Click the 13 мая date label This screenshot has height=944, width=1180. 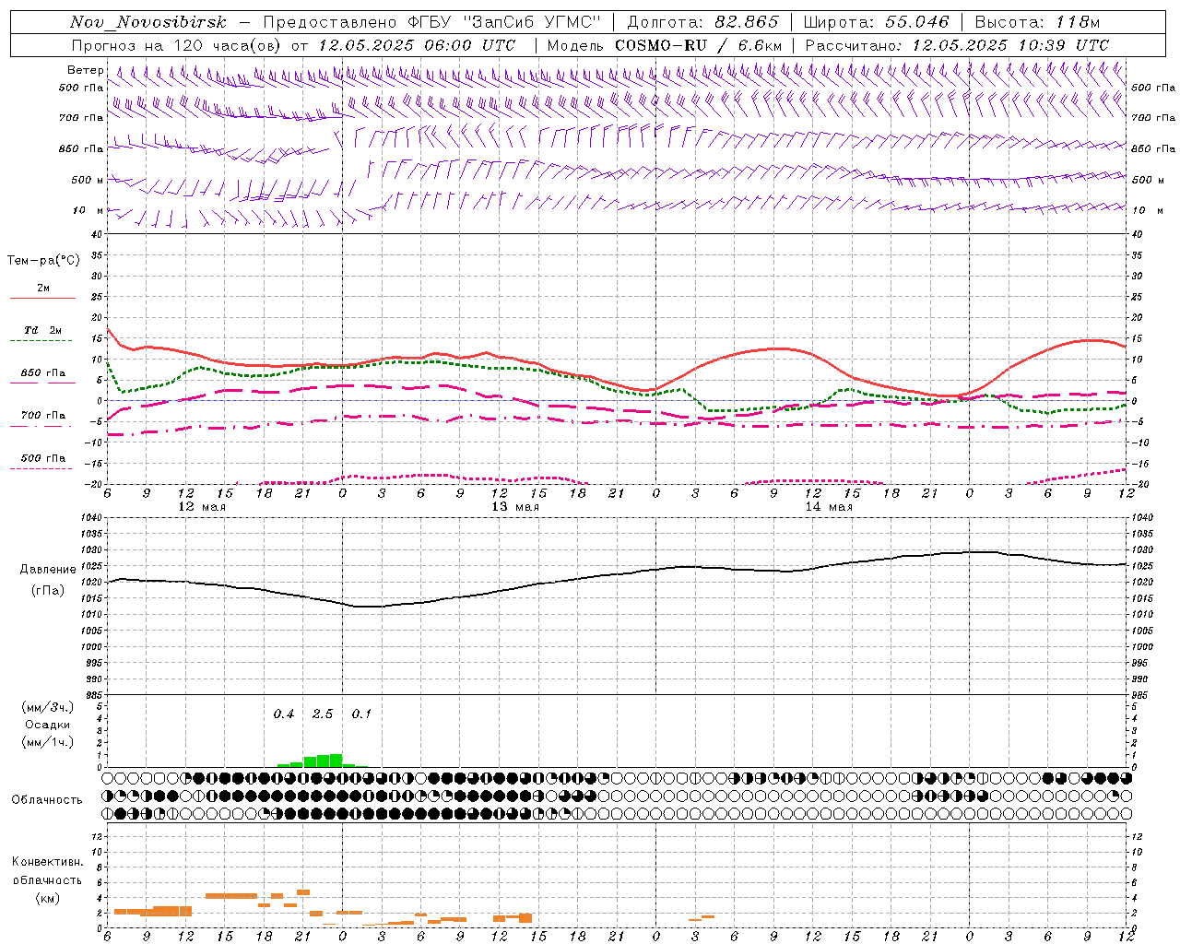tap(515, 507)
